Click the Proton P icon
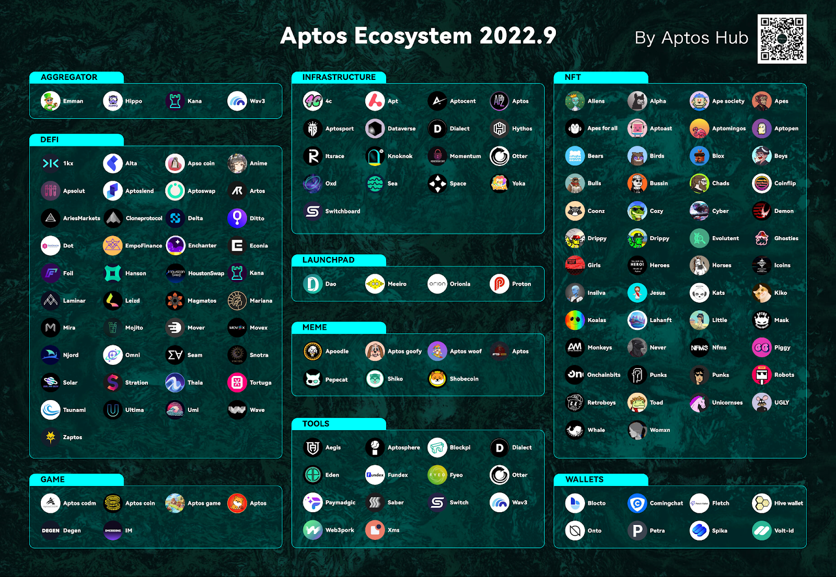 click(500, 284)
